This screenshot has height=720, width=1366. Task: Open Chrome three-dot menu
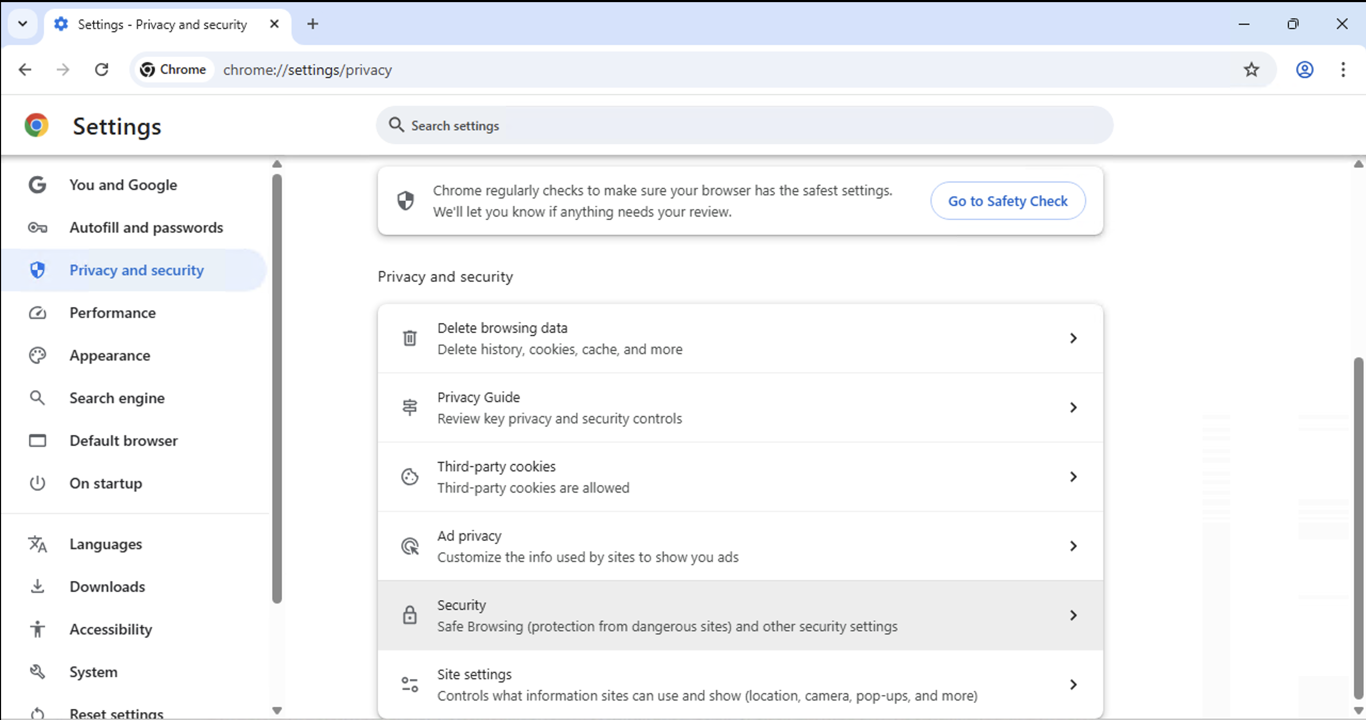tap(1343, 70)
